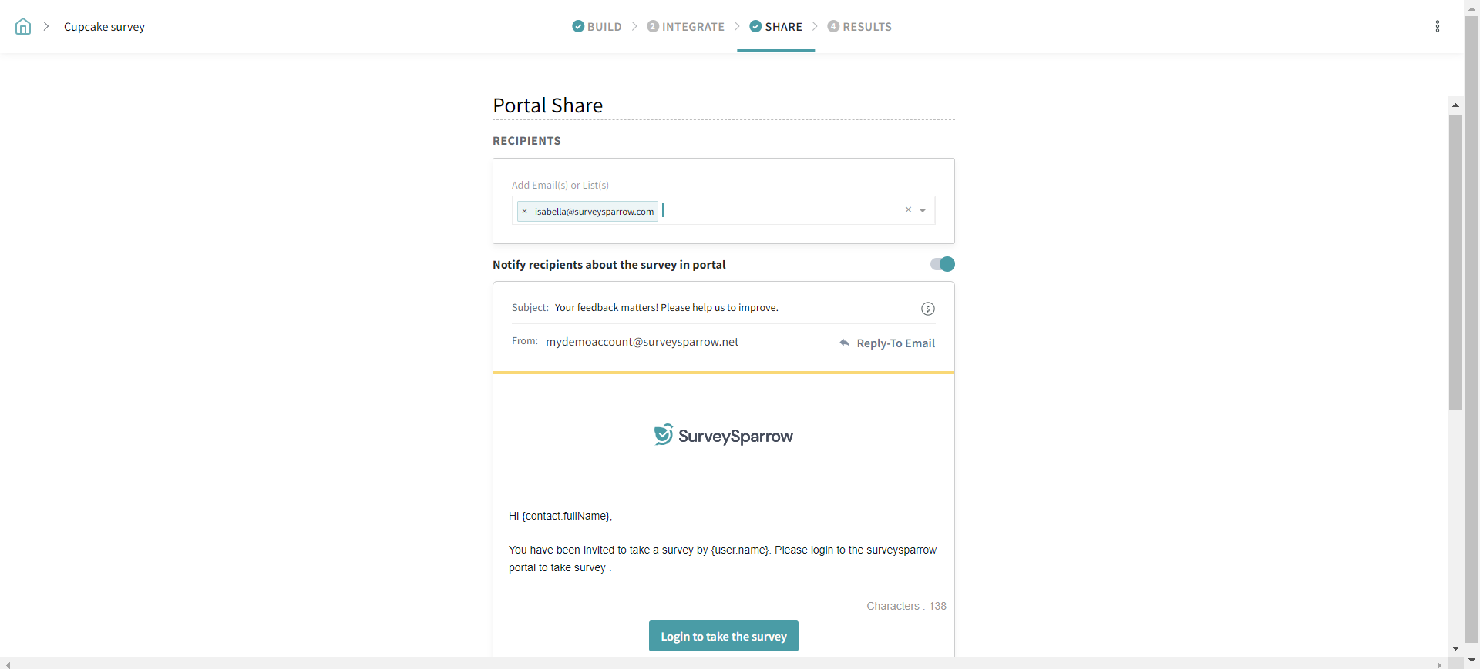Remove isabella@surveysparrow.com recipient chip

(525, 212)
